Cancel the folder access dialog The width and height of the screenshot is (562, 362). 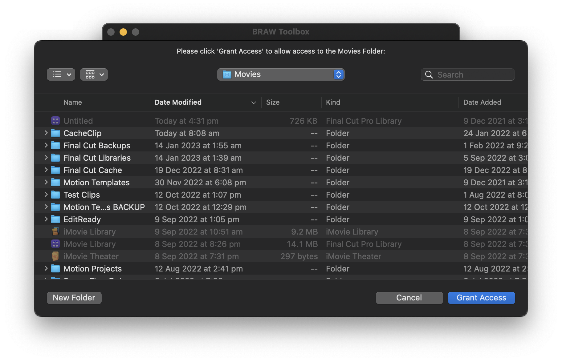click(x=409, y=298)
